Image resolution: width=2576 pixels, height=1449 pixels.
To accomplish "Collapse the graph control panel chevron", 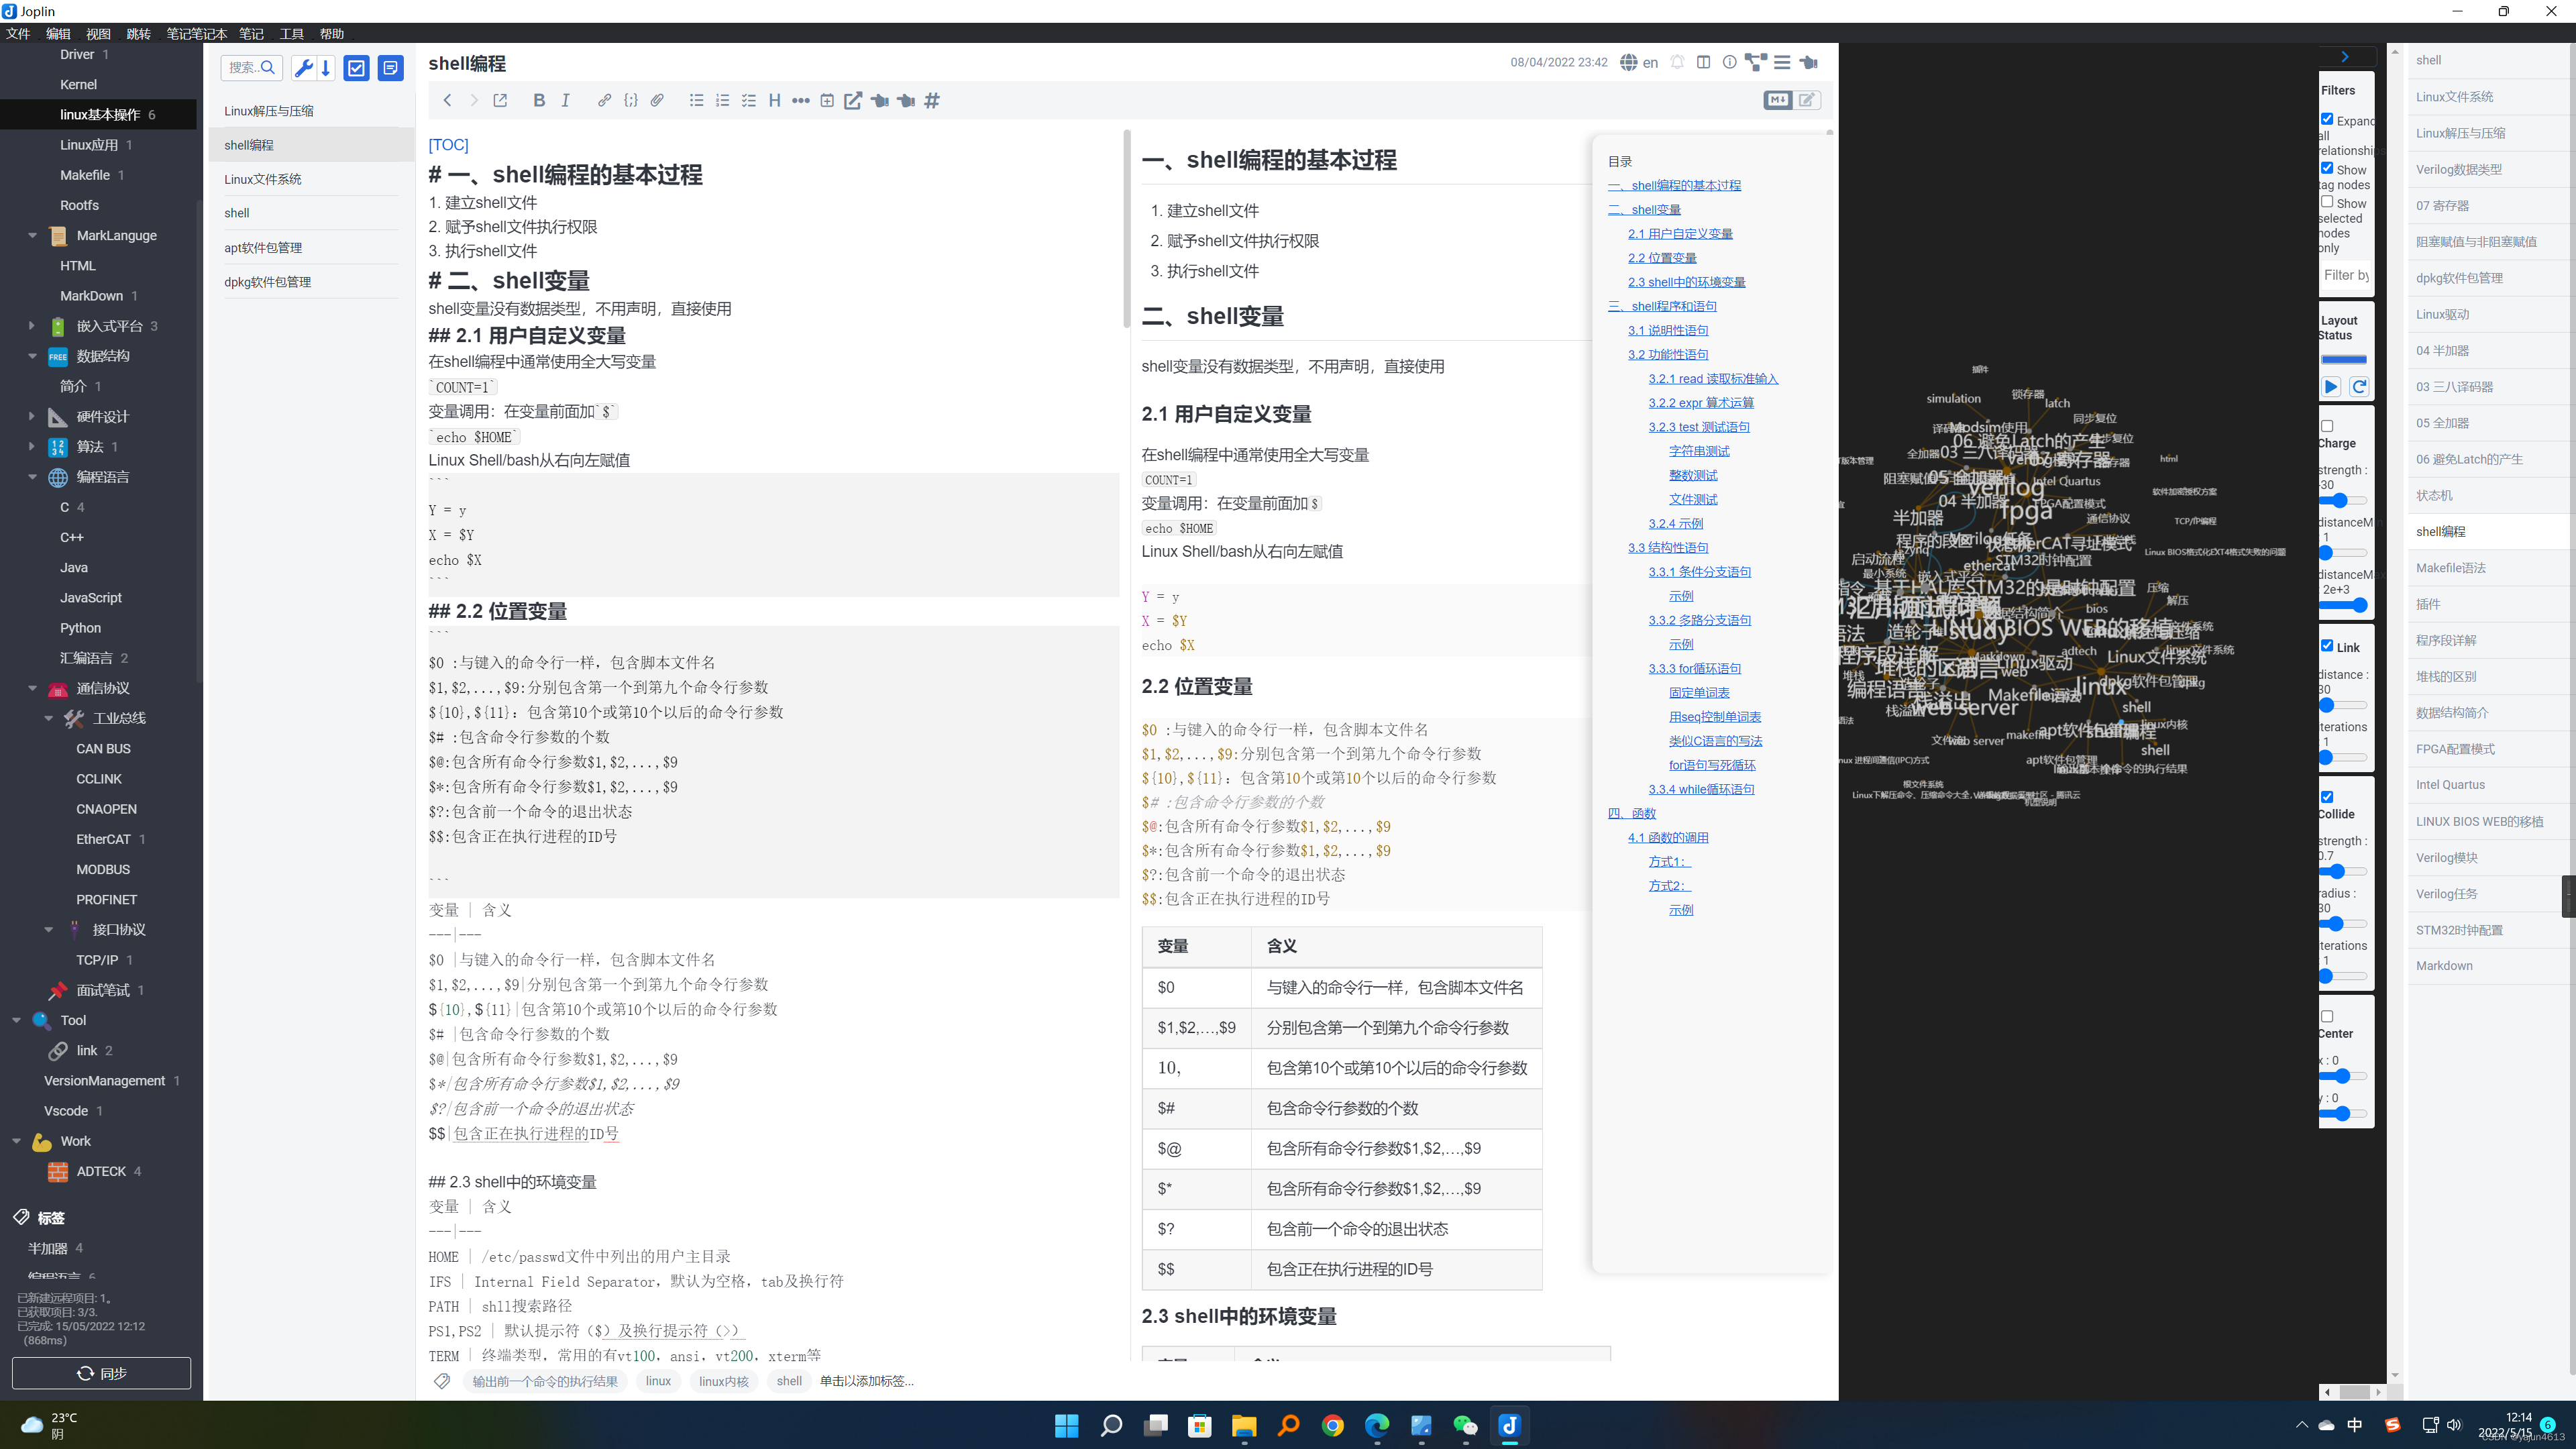I will coord(2344,57).
